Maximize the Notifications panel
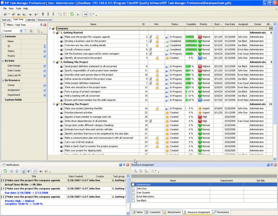The image size is (278, 216). coord(121,165)
